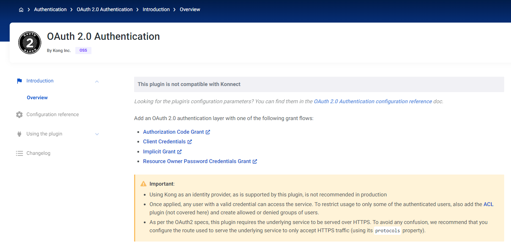
Task: Open Authentication breadcrumb
Action: (50, 10)
